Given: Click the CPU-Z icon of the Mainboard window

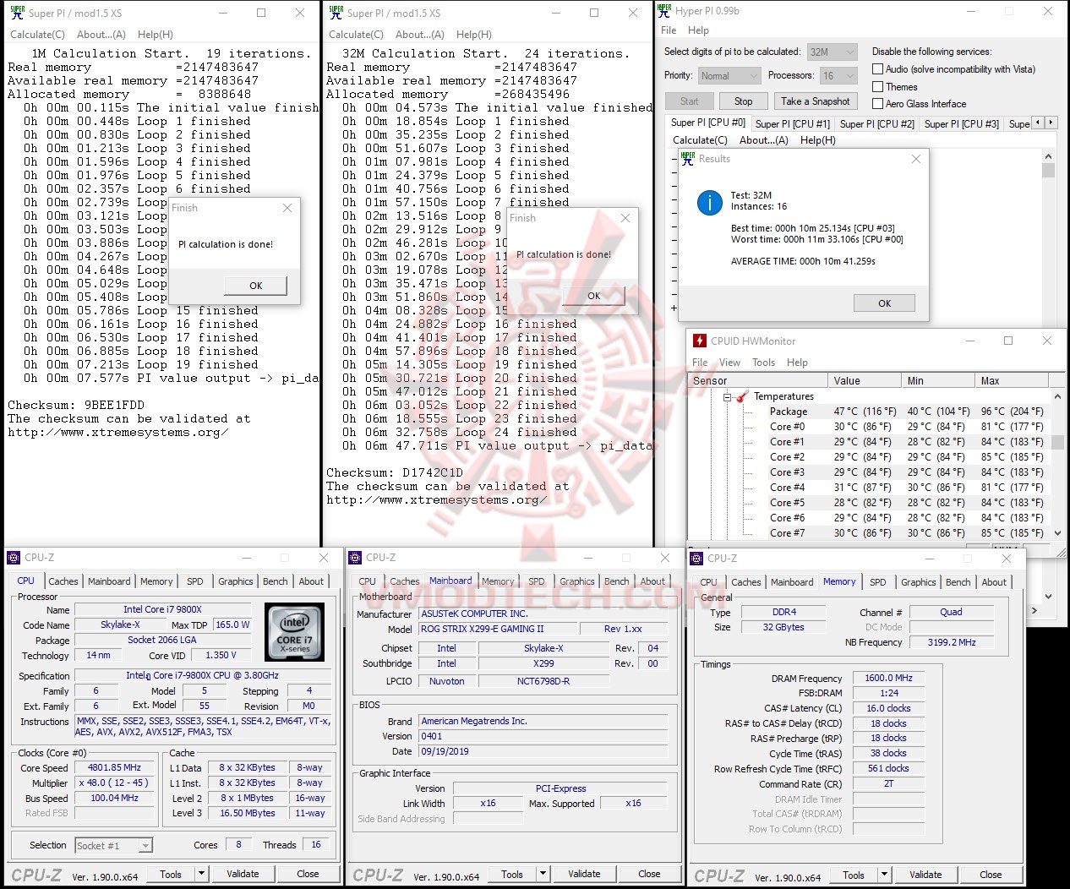Looking at the screenshot, I should 355,558.
